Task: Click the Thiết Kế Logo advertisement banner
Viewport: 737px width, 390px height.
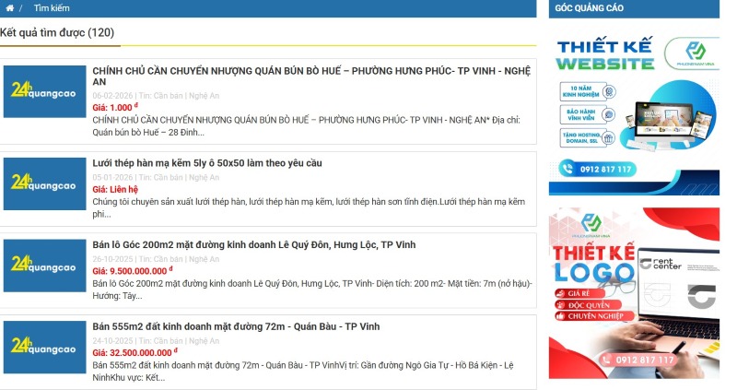Action: coord(634,291)
